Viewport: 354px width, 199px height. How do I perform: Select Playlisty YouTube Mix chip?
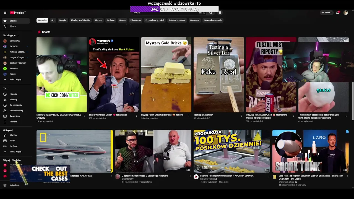click(80, 20)
